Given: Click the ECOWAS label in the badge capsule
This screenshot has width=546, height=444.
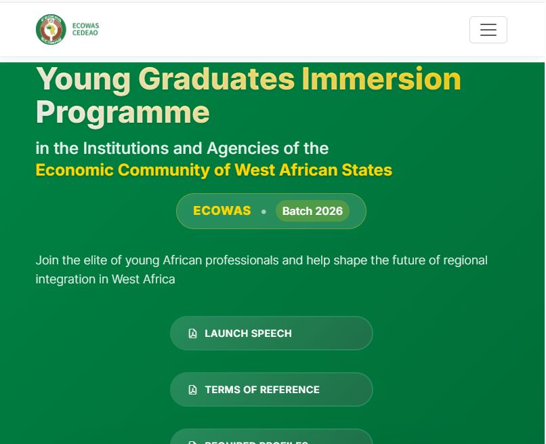Looking at the screenshot, I should coord(222,211).
